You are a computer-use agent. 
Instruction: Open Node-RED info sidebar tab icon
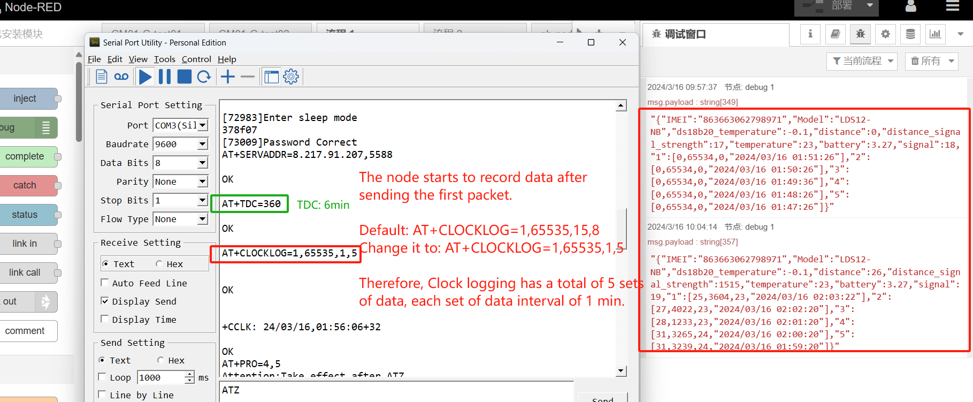pyautogui.click(x=810, y=34)
